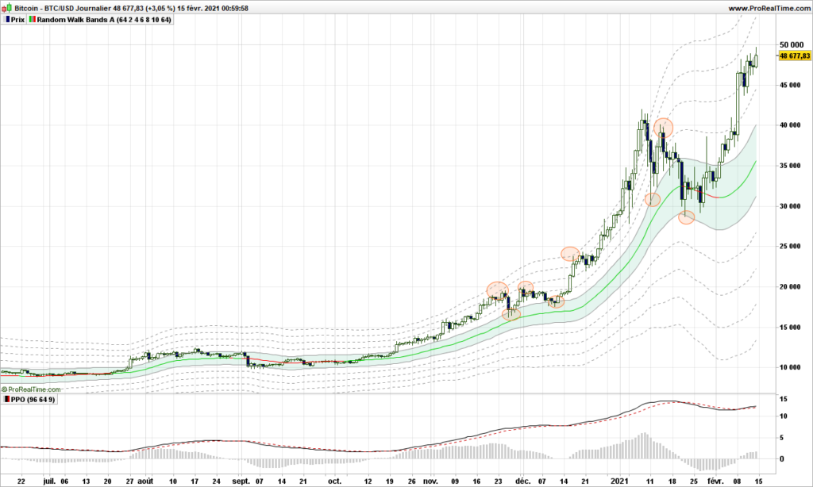Open the Prix legend label
The image size is (813, 487).
coord(17,20)
